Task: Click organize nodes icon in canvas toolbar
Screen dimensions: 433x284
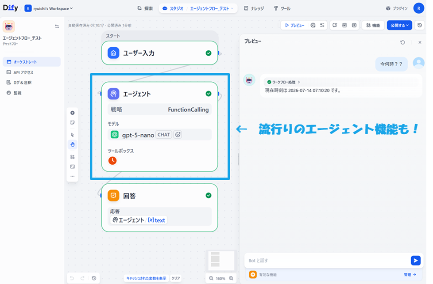Action: click(72, 157)
